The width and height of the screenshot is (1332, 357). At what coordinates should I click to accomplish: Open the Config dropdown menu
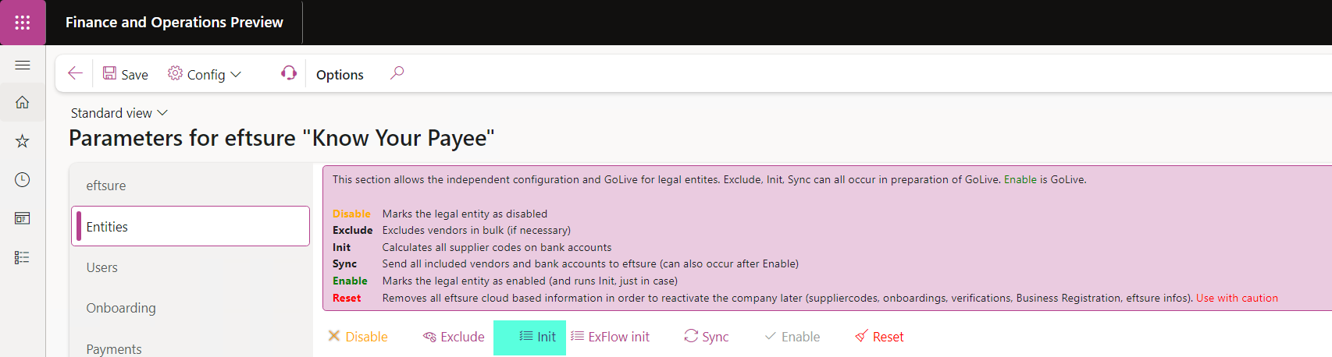[205, 74]
